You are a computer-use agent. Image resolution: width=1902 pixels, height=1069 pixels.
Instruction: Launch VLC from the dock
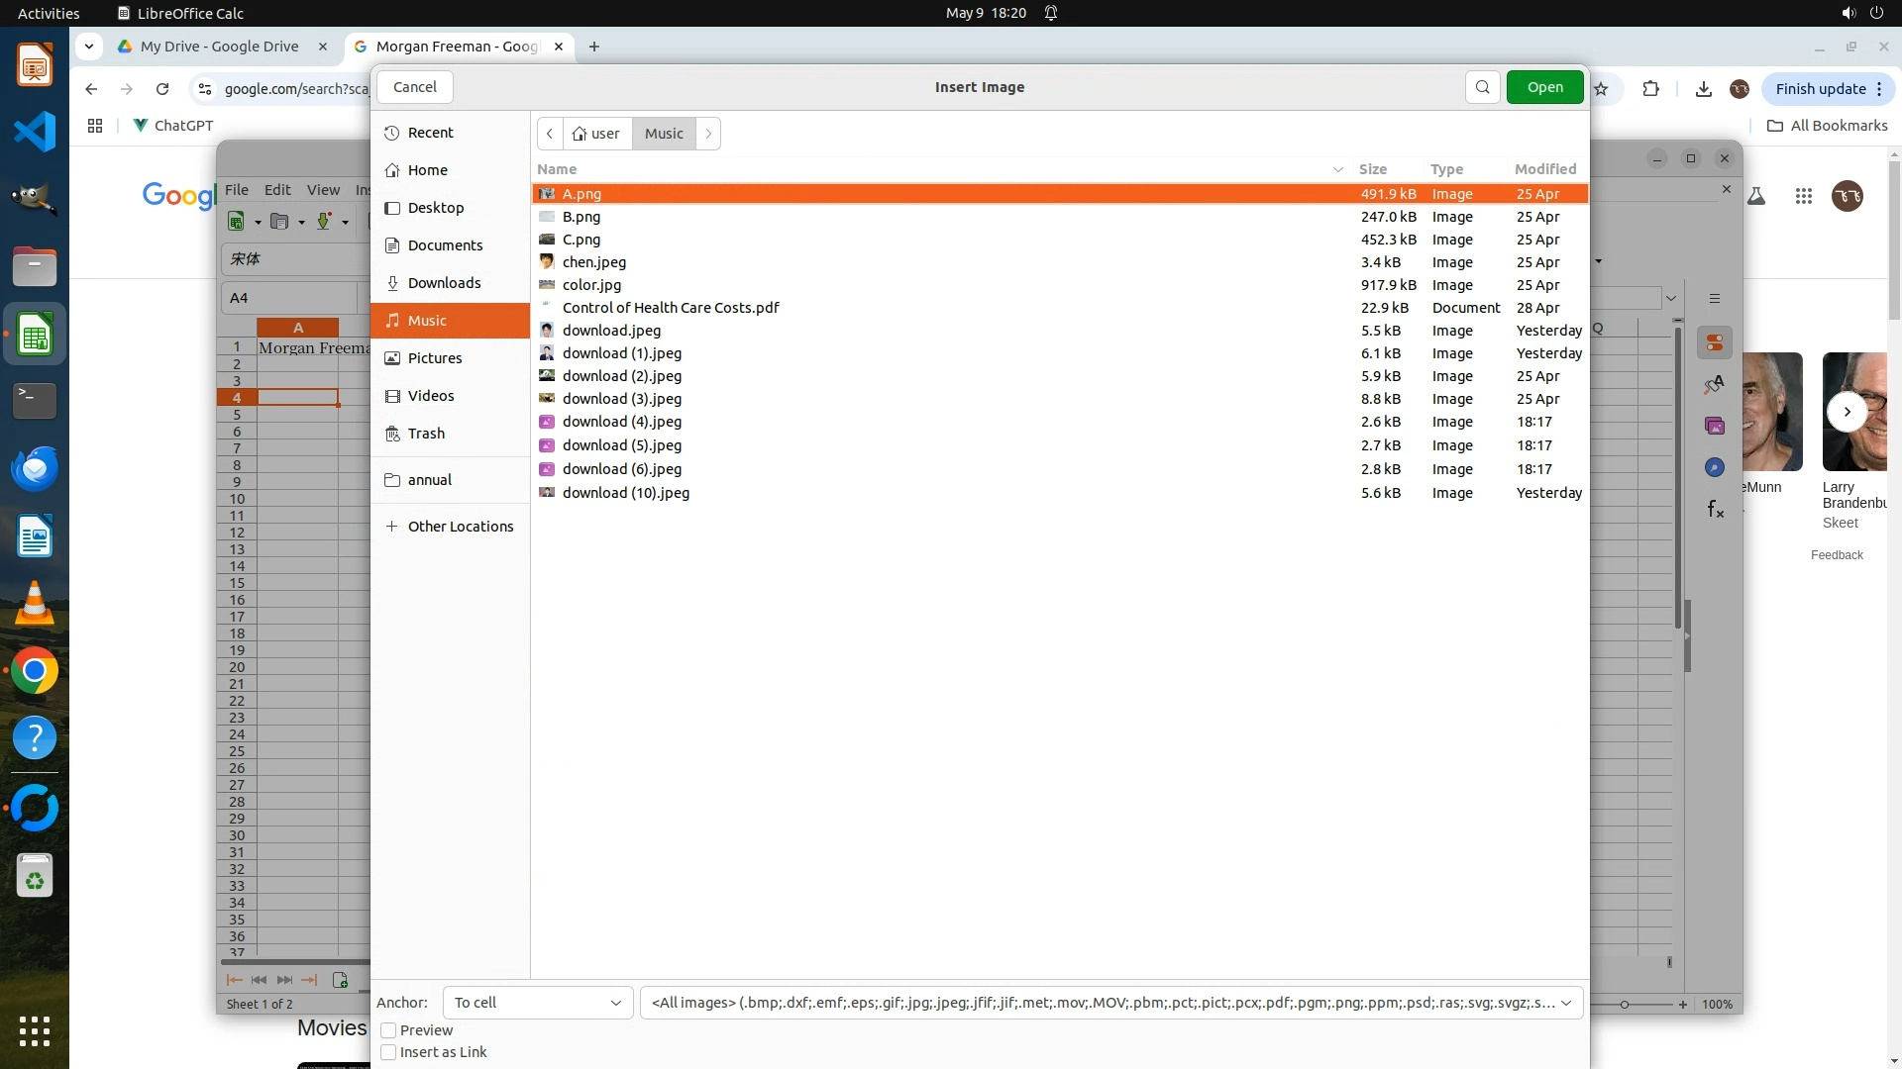[x=35, y=604]
